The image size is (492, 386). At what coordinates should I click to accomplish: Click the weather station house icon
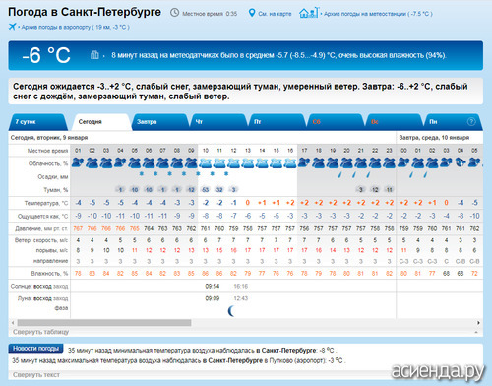309,13
